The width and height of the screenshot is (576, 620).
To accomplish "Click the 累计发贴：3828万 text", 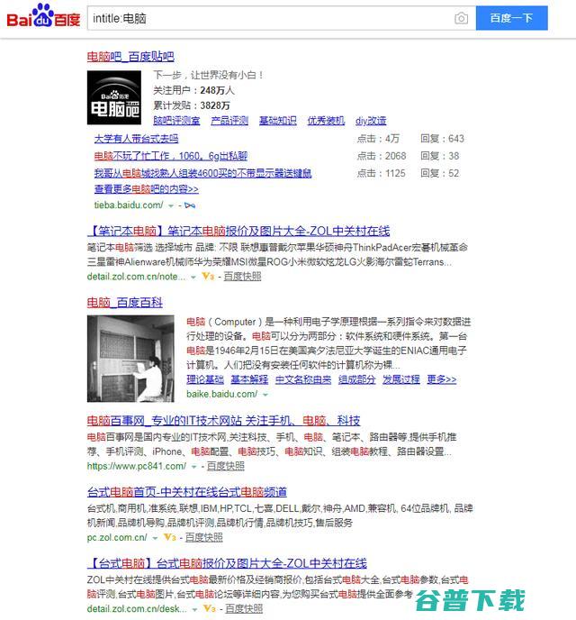I will (x=192, y=105).
